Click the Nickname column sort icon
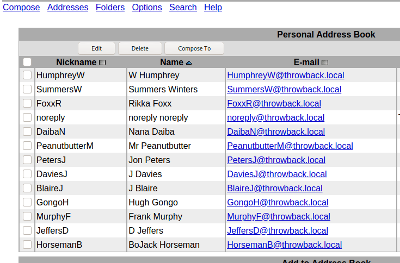This screenshot has height=263, width=400. coord(102,62)
